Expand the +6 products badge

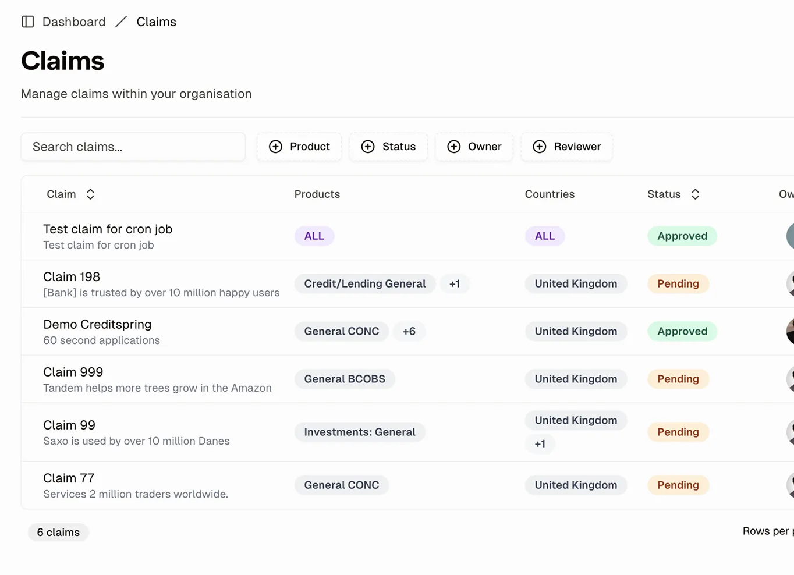pos(409,331)
